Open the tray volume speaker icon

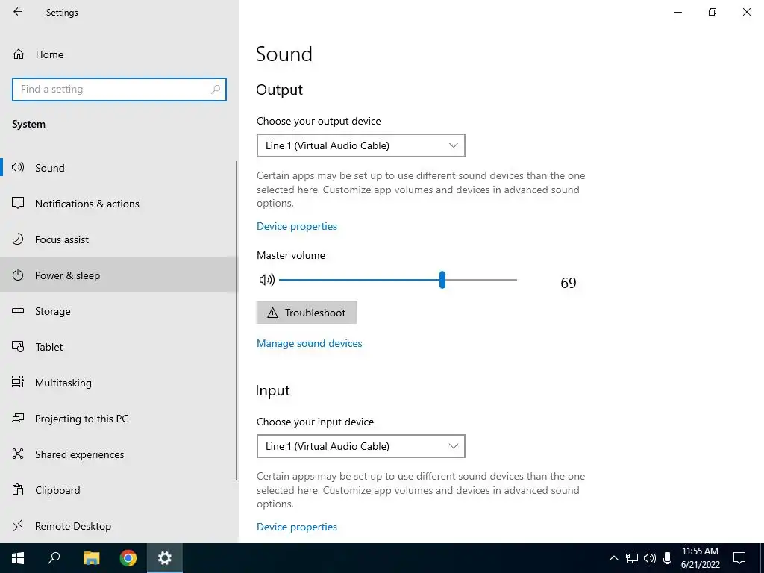[x=650, y=558]
